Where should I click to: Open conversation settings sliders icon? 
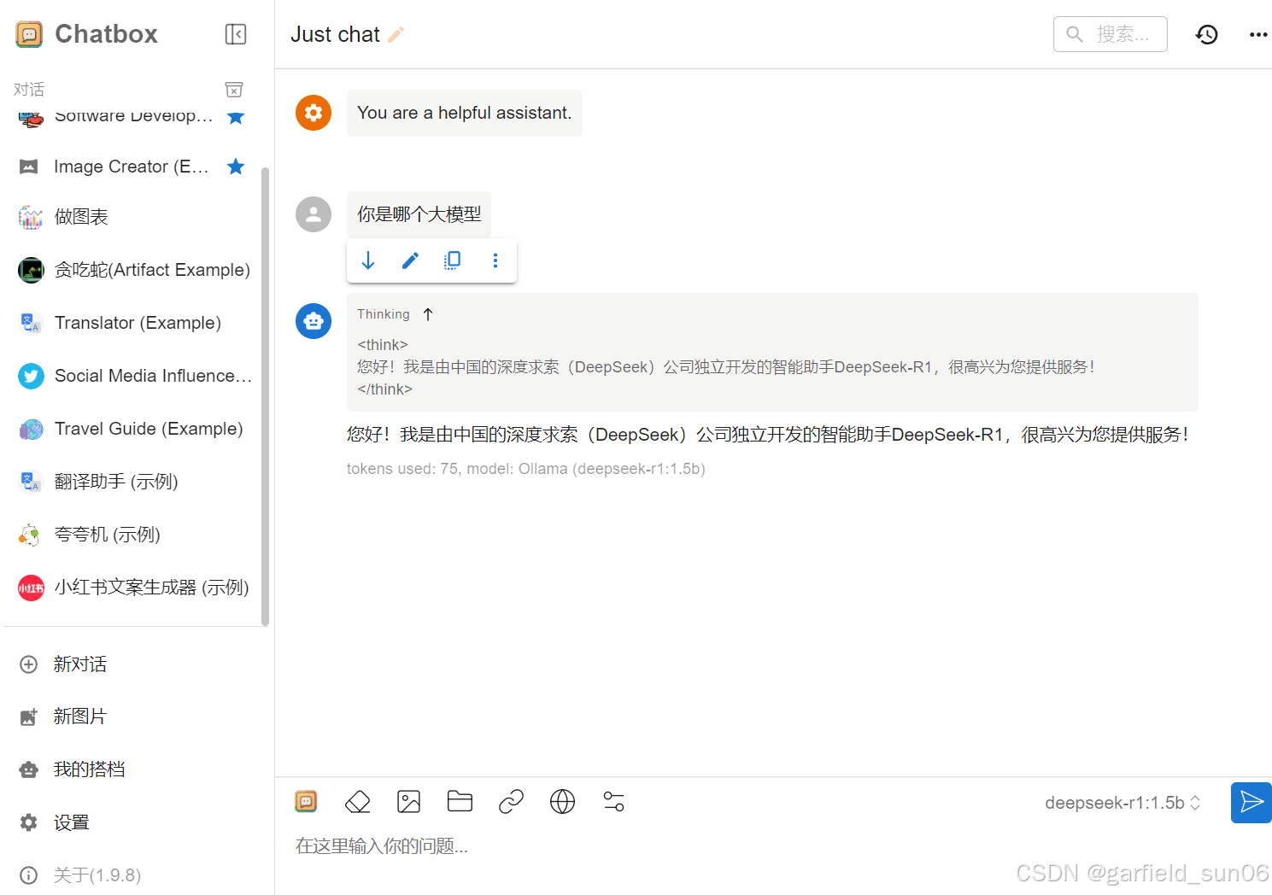coord(613,801)
